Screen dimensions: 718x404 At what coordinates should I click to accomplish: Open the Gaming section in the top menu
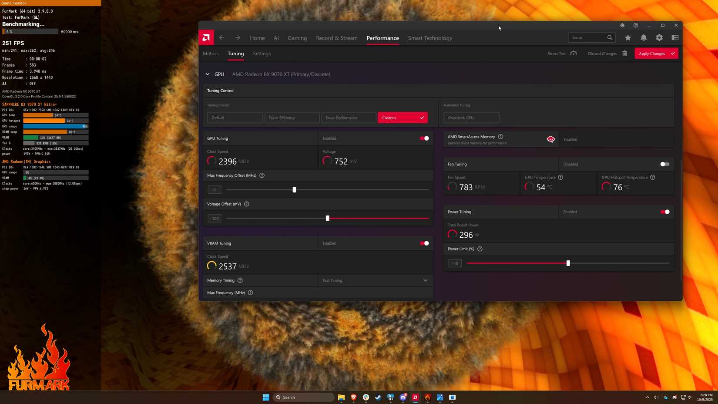297,38
